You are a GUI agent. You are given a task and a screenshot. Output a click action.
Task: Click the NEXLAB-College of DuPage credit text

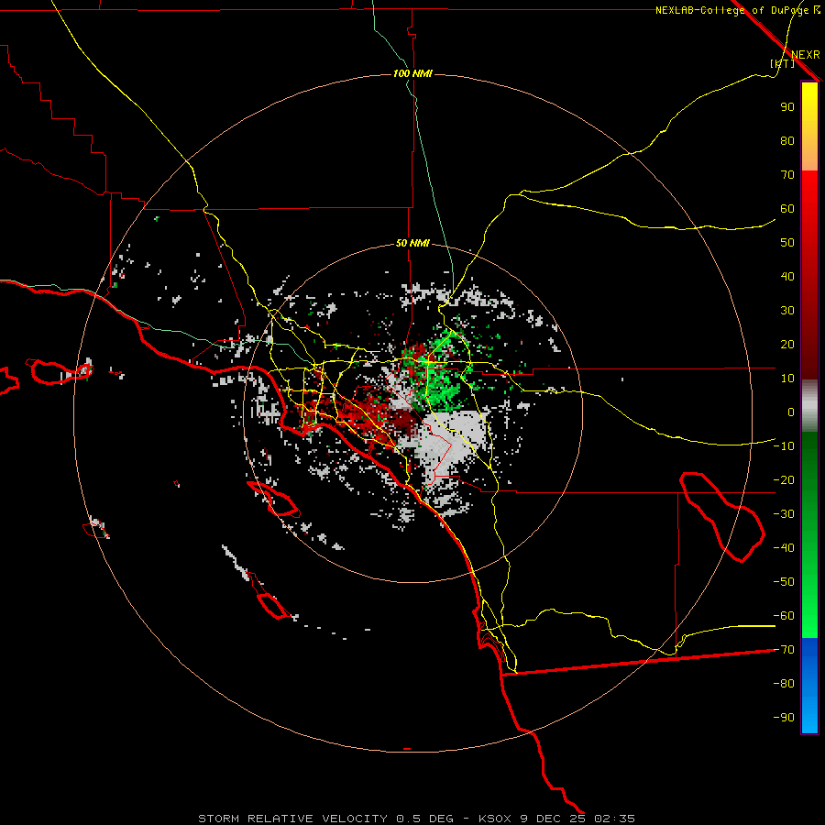(x=737, y=10)
